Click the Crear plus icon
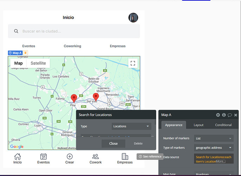Image resolution: width=241 pixels, height=176 pixels. click(70, 157)
